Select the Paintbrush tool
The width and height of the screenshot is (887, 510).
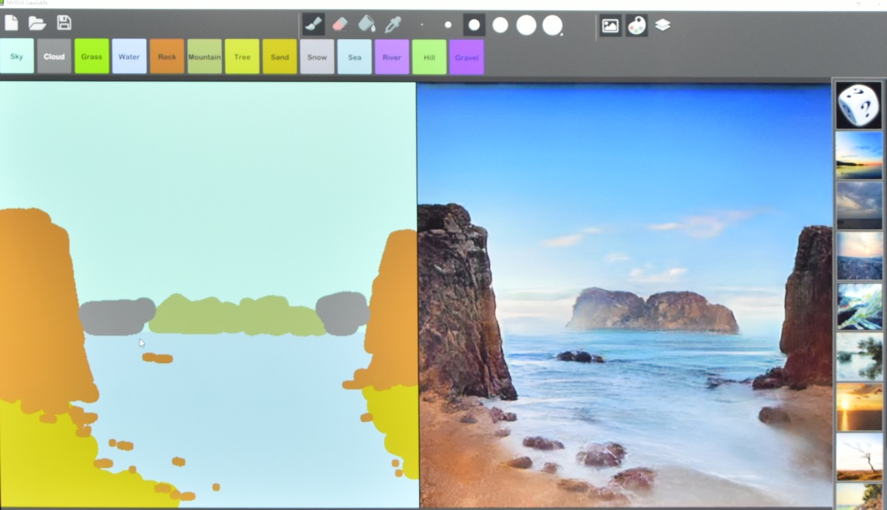[313, 24]
